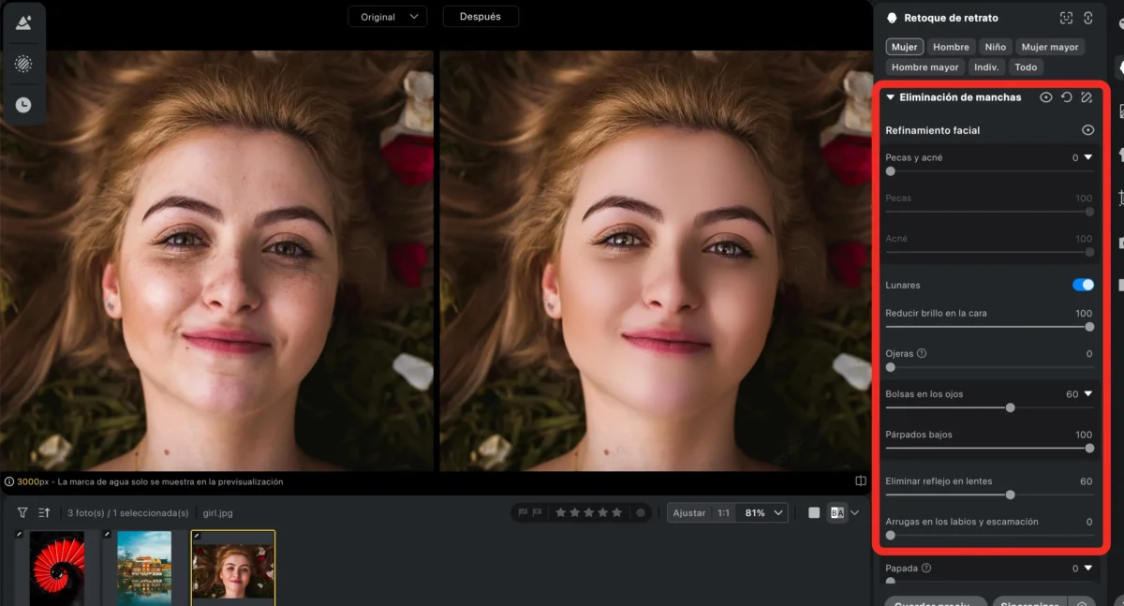The height and width of the screenshot is (606, 1124).
Task: Click the Después button above the preview
Action: point(481,17)
